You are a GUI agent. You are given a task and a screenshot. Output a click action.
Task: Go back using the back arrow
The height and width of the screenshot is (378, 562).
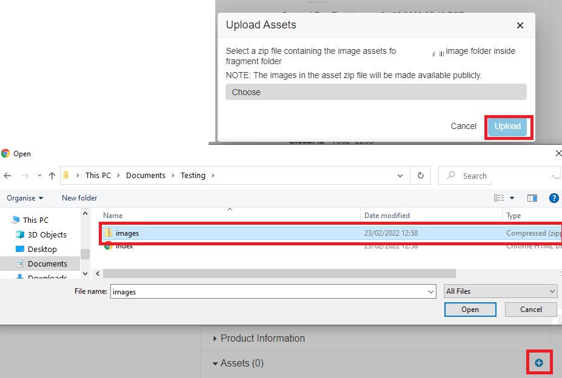click(7, 176)
